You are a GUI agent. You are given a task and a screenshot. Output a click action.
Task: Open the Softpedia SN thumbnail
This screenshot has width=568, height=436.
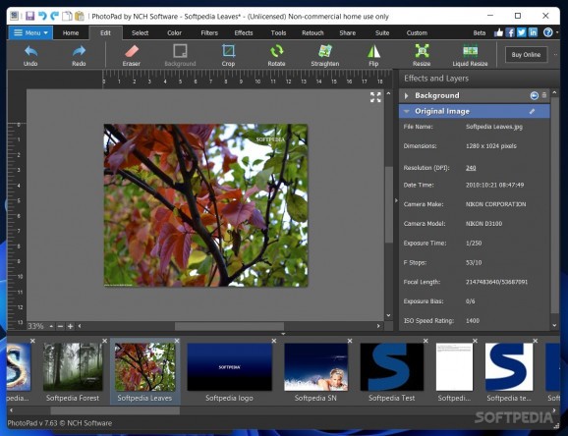(x=315, y=367)
